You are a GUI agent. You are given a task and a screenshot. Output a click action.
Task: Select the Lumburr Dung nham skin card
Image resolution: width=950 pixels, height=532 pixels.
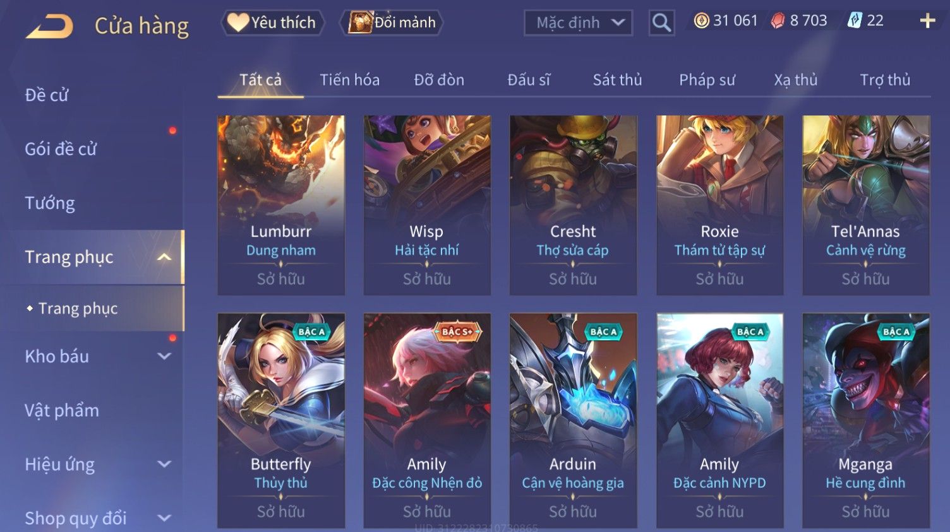pos(281,205)
